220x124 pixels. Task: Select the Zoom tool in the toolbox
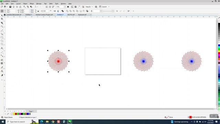point(2,27)
